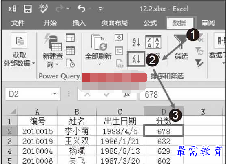This screenshot has width=226, height=164.
Task: Click the cancel X icon in formula bar
Action: point(87,95)
